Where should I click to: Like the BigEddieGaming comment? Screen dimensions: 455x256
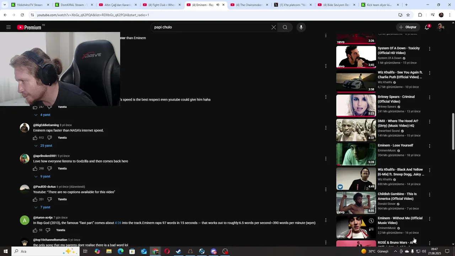[x=35, y=138]
